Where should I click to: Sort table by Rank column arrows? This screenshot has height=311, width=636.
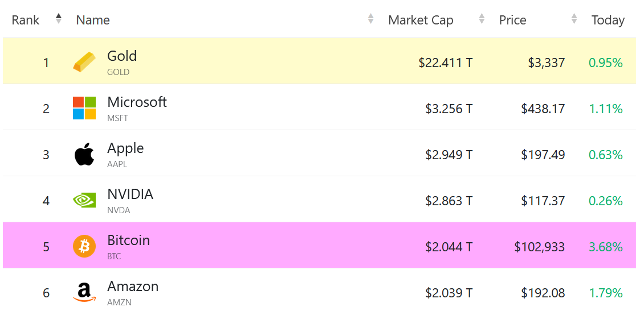click(59, 19)
